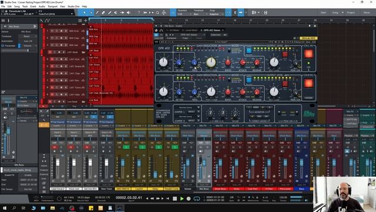Click channel 1 output level white knob
The image size is (376, 212).
(x=274, y=62)
